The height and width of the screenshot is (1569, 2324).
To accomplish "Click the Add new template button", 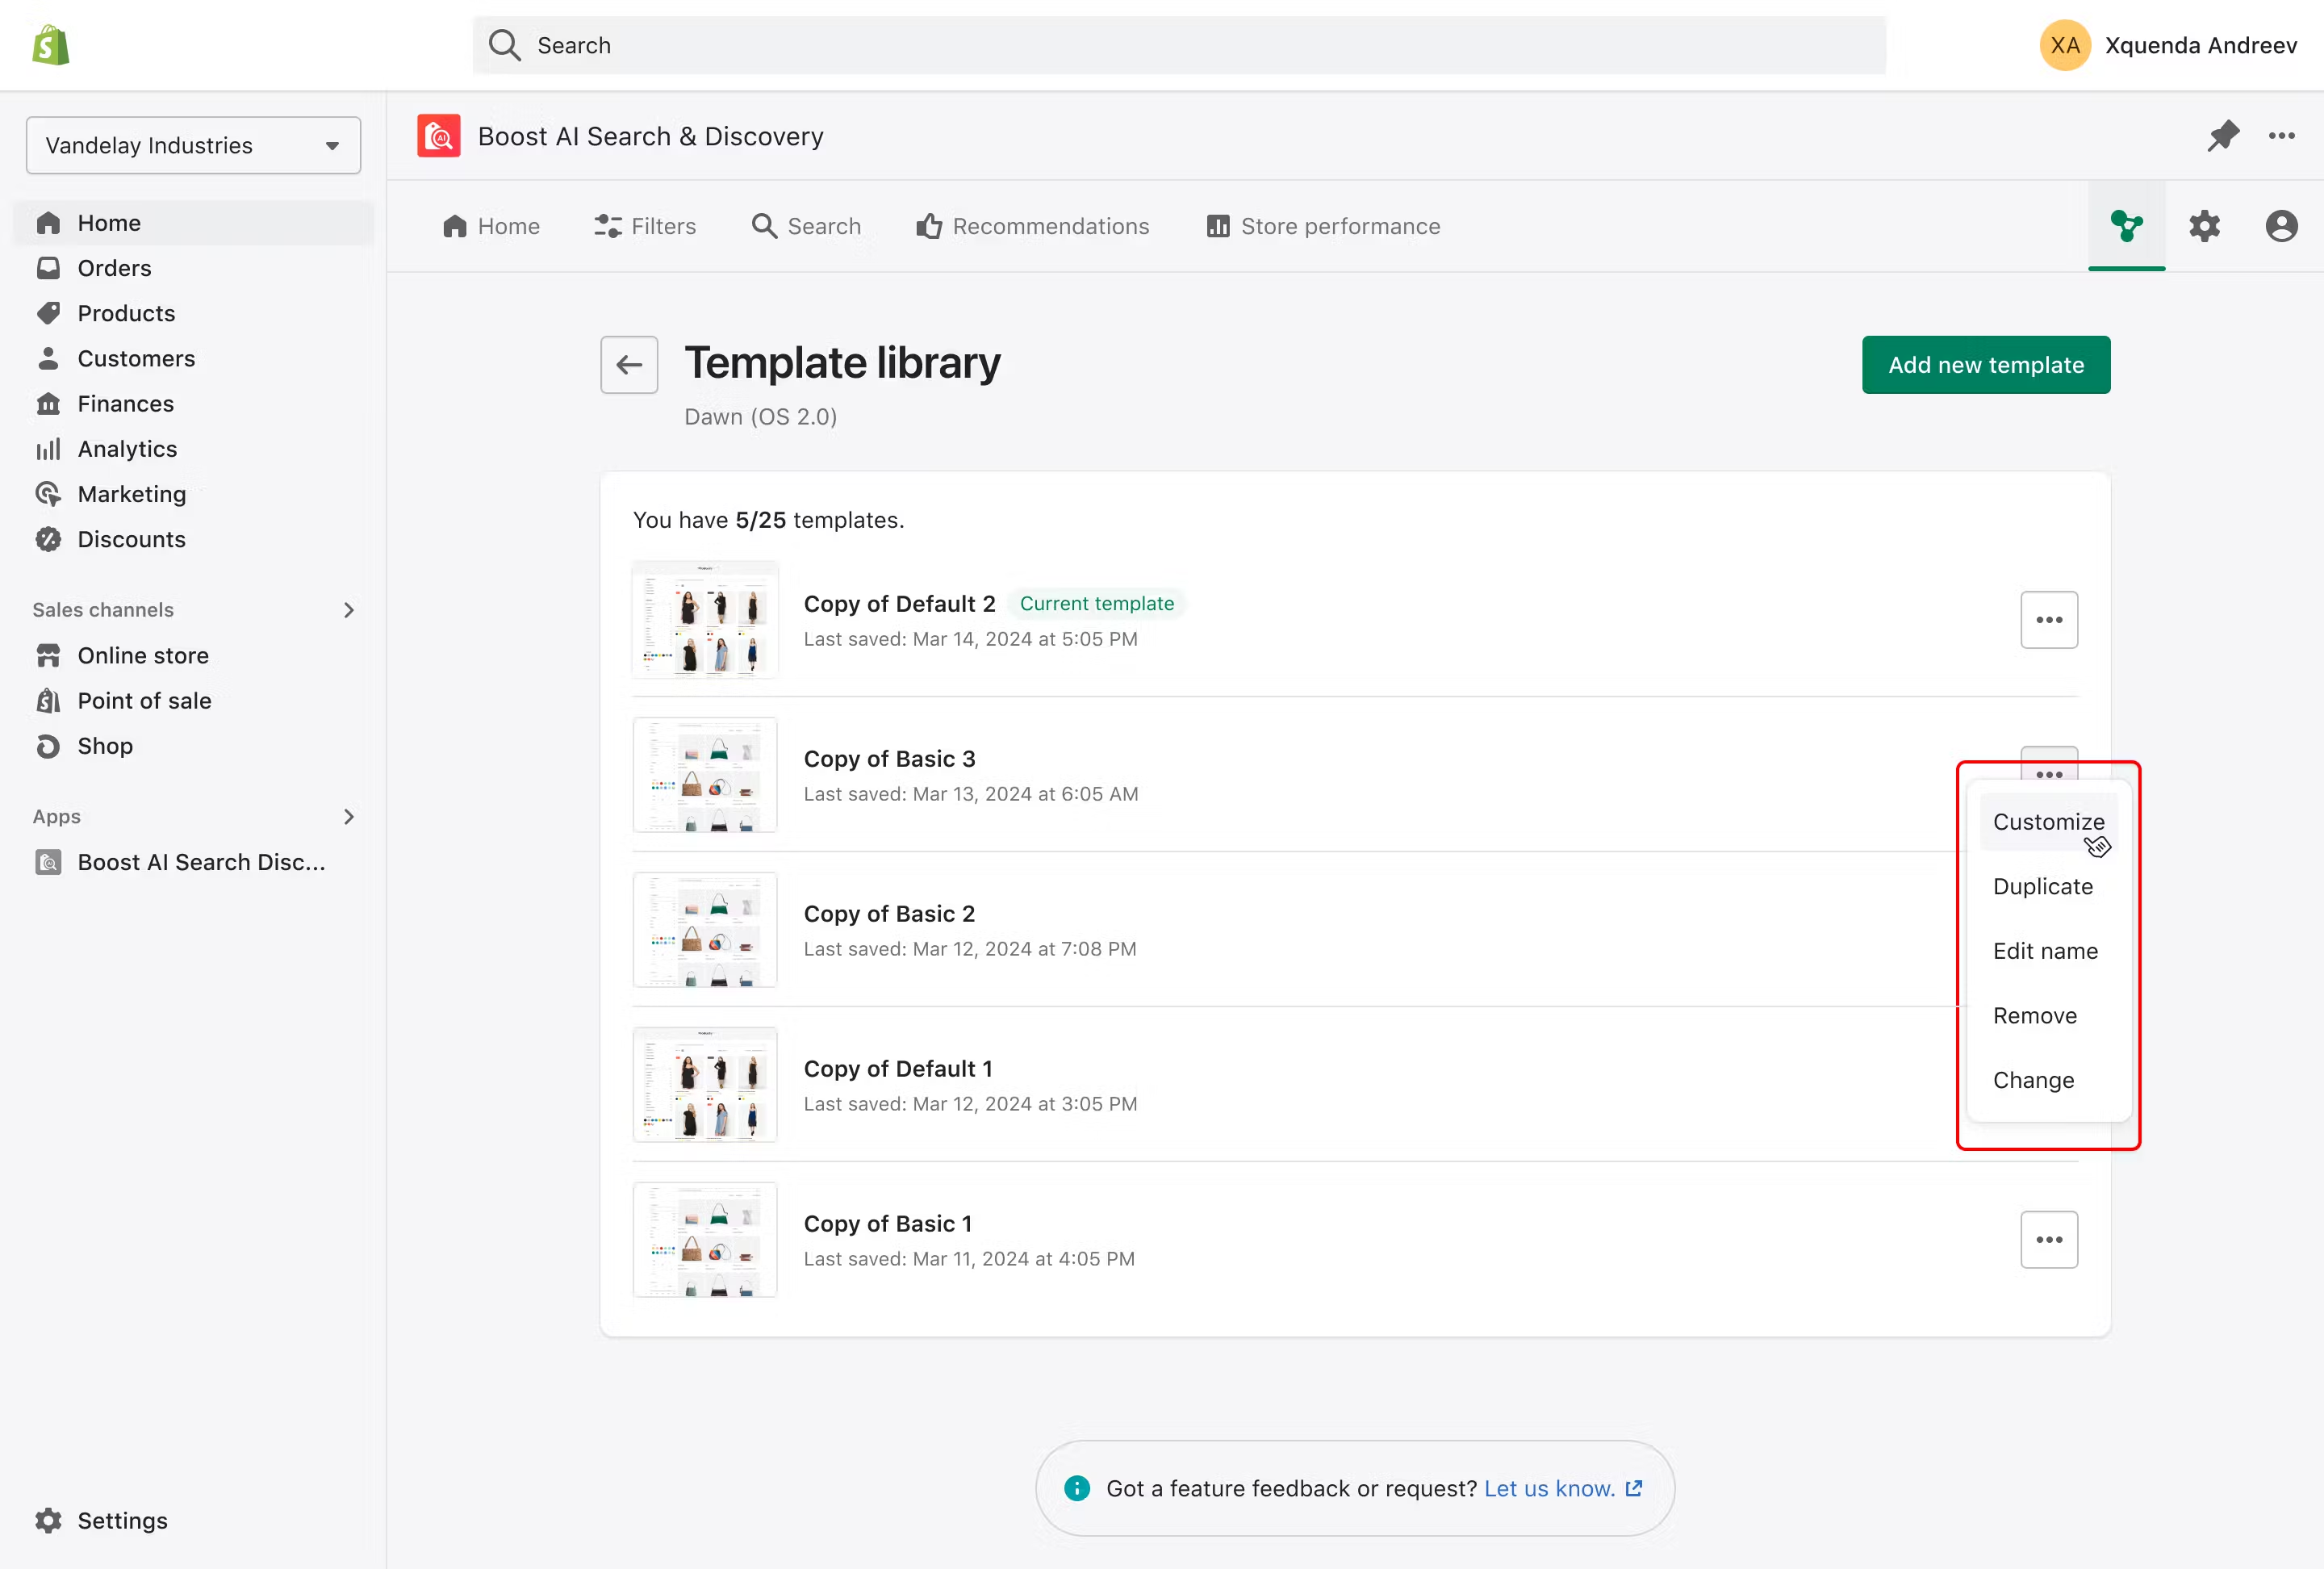I will [x=1985, y=365].
